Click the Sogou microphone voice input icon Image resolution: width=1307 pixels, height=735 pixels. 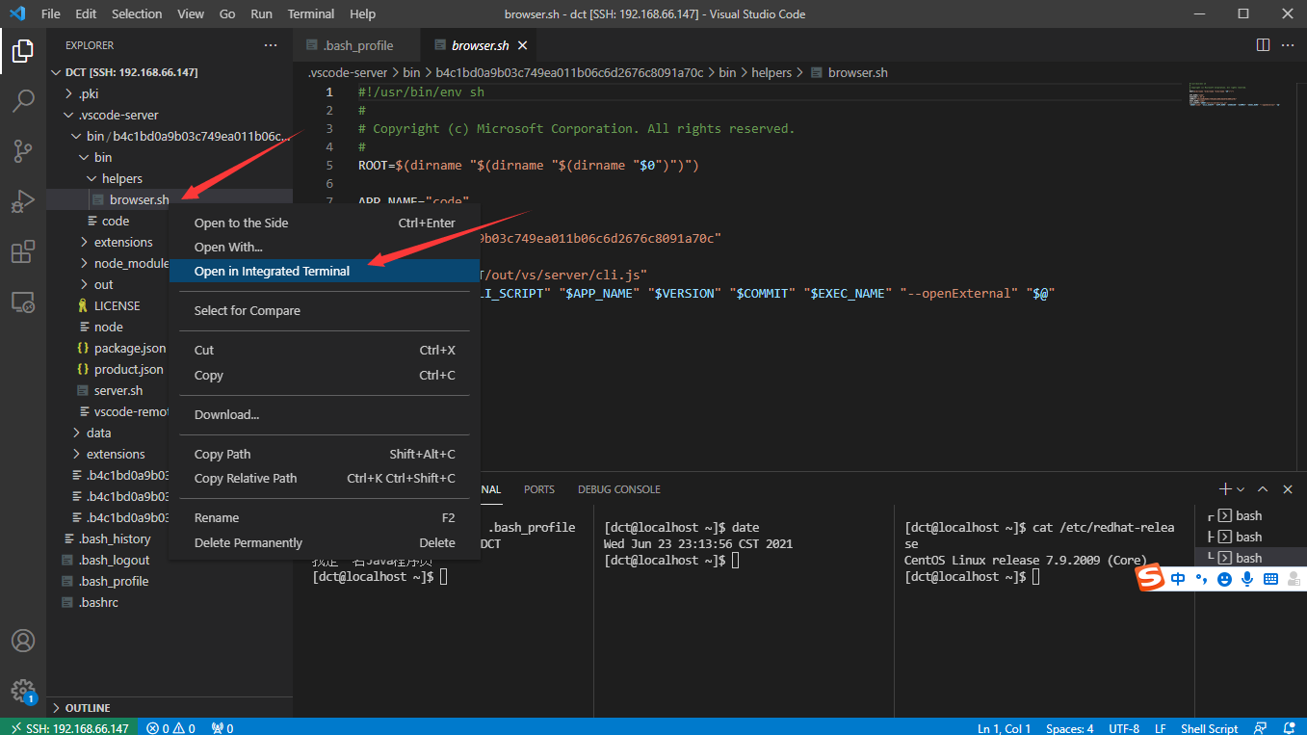pos(1247,579)
